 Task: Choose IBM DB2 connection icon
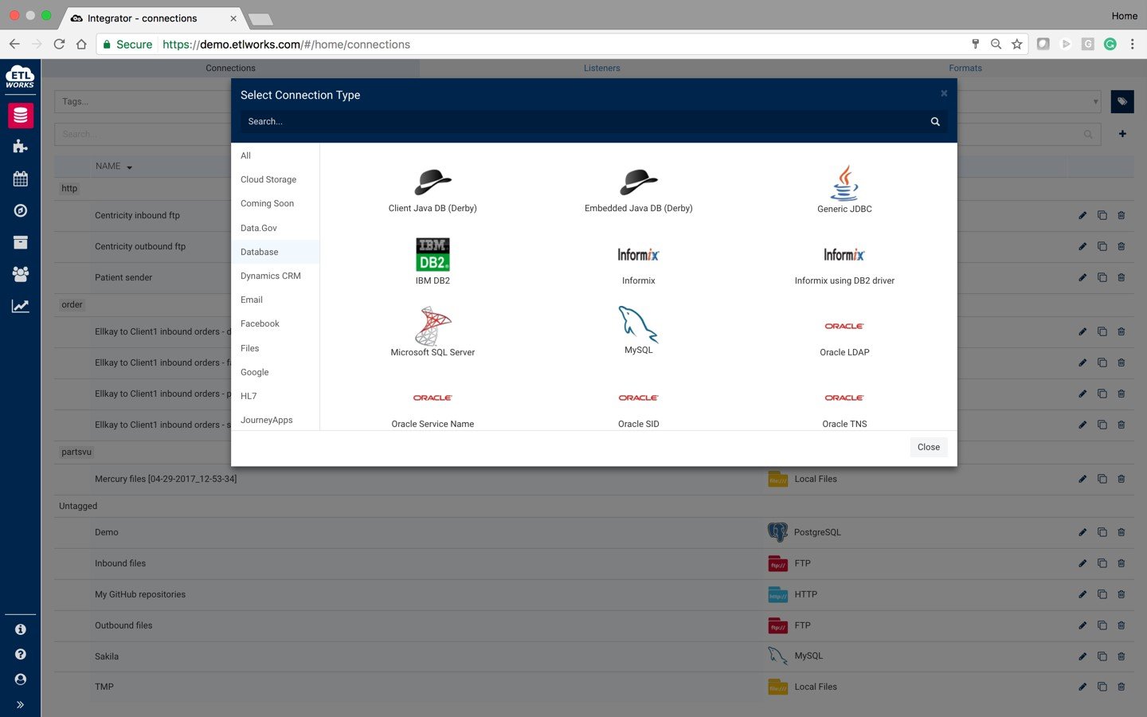coord(433,255)
